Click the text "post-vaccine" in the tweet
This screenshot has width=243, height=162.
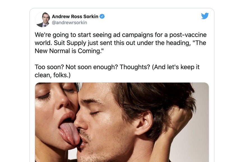[x=188, y=35]
